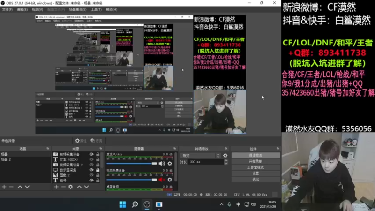Click the 滤镜 filters button
Image resolution: width=375 pixels, height=211 pixels.
(97, 141)
